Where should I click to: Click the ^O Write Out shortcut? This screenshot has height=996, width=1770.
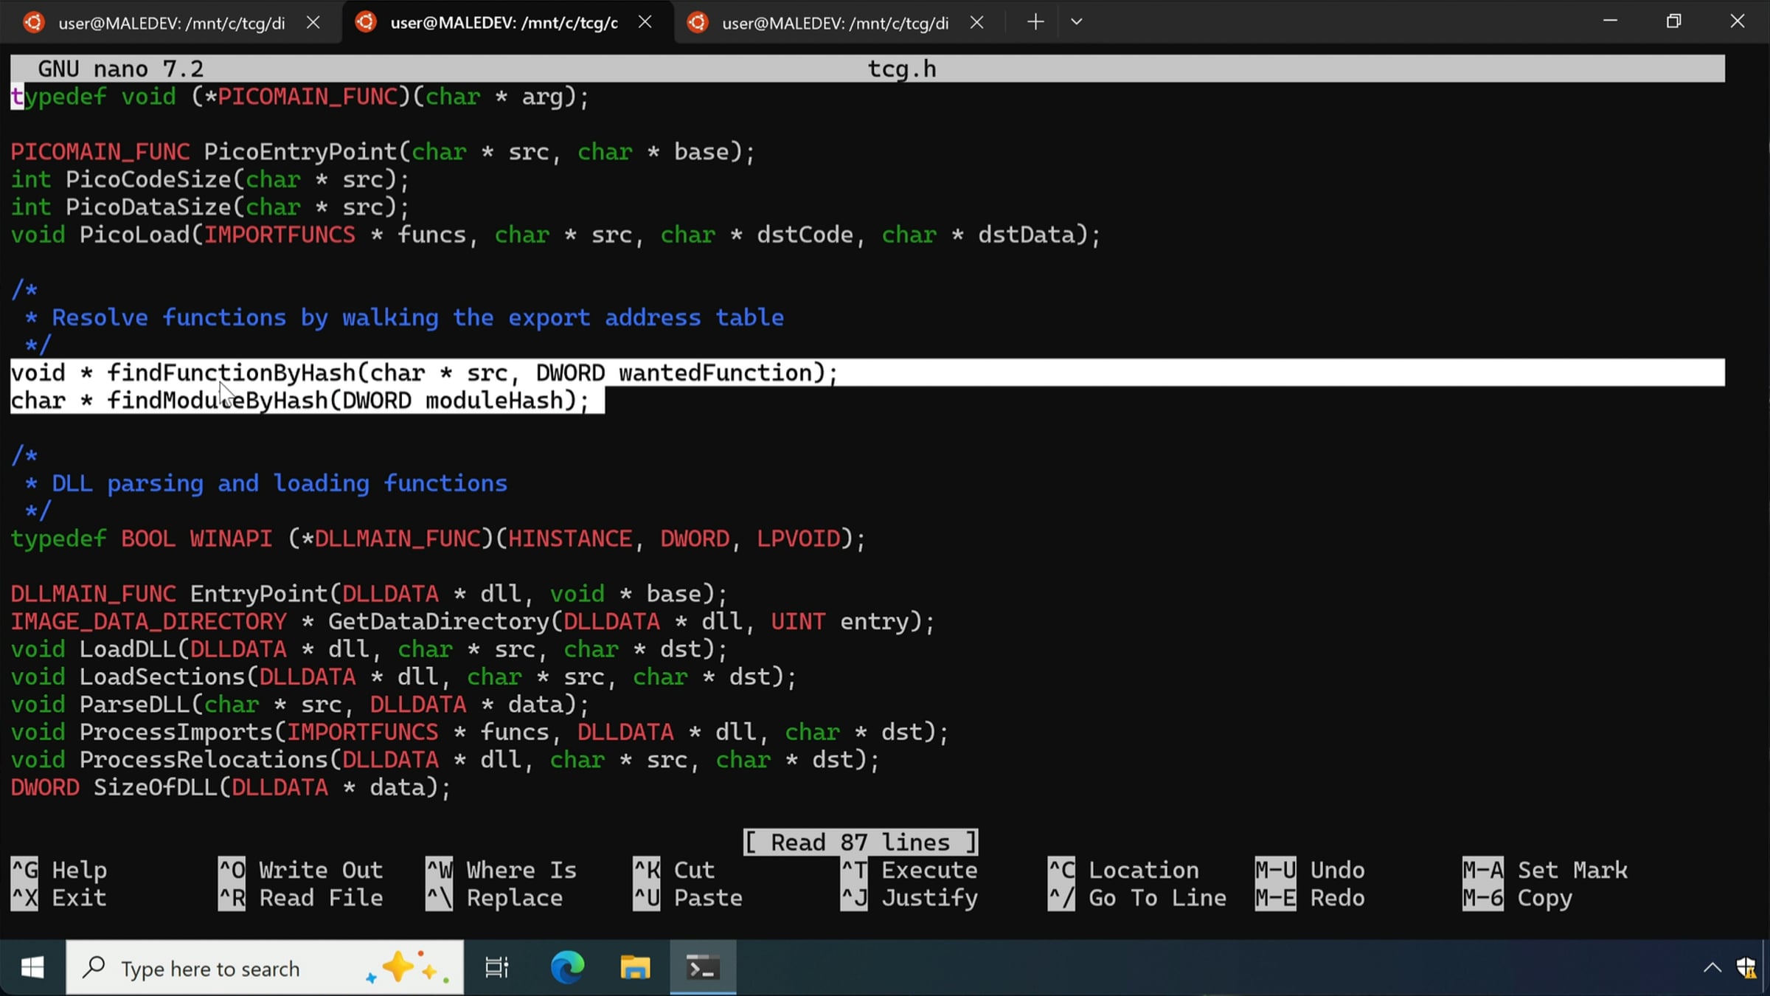(301, 870)
